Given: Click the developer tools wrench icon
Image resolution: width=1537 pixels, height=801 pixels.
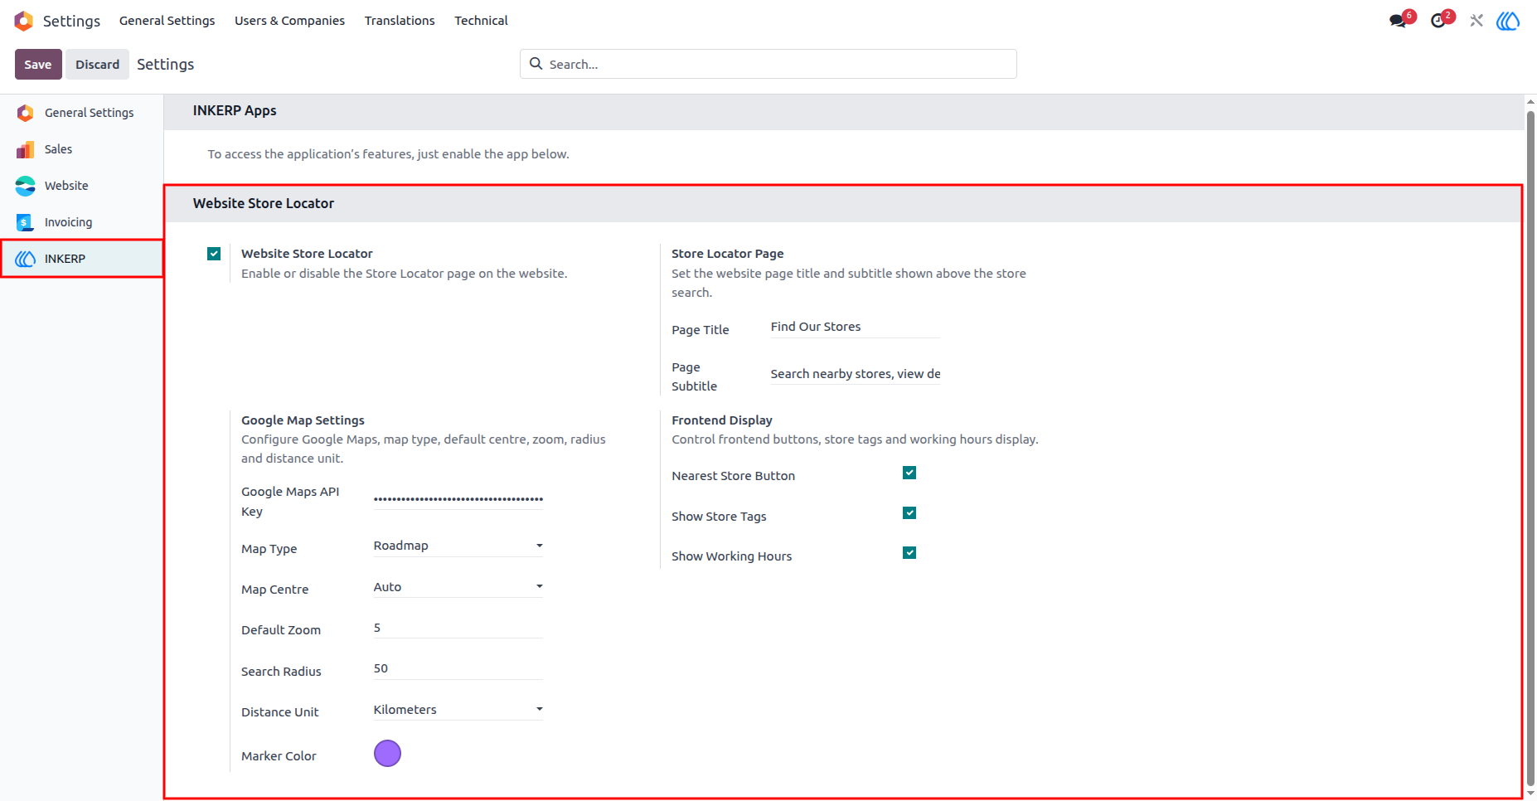Looking at the screenshot, I should (x=1476, y=21).
